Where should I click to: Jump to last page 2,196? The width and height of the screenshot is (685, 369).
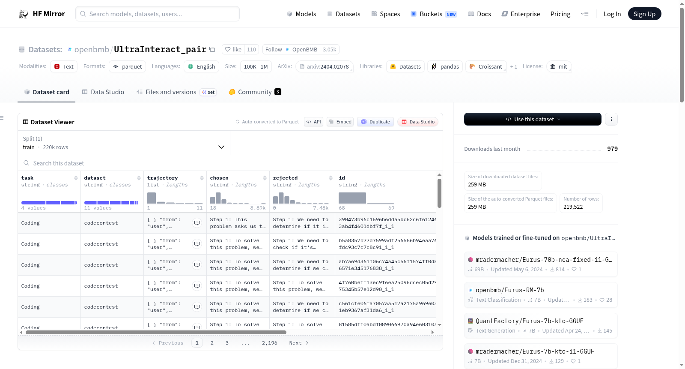(x=270, y=343)
